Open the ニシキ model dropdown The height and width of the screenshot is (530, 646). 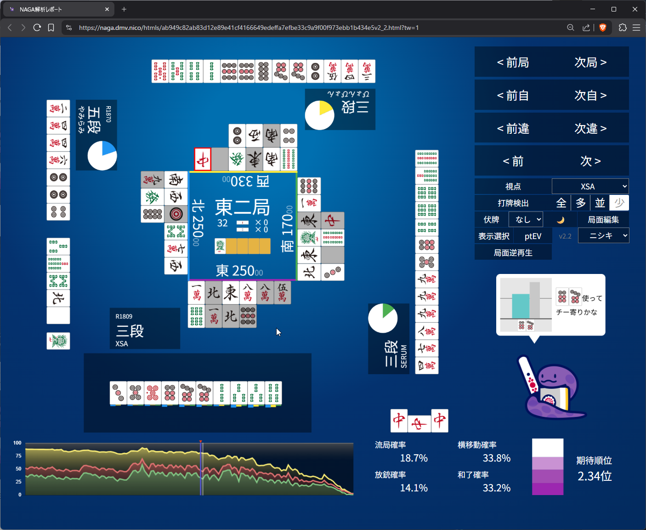pos(603,236)
